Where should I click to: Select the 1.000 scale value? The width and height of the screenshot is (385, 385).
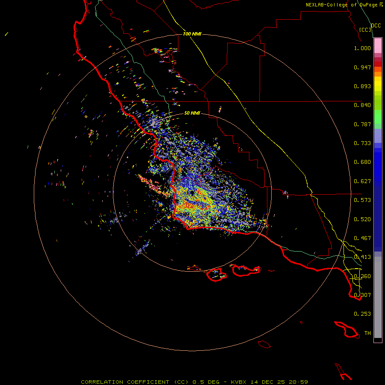tap(362, 48)
